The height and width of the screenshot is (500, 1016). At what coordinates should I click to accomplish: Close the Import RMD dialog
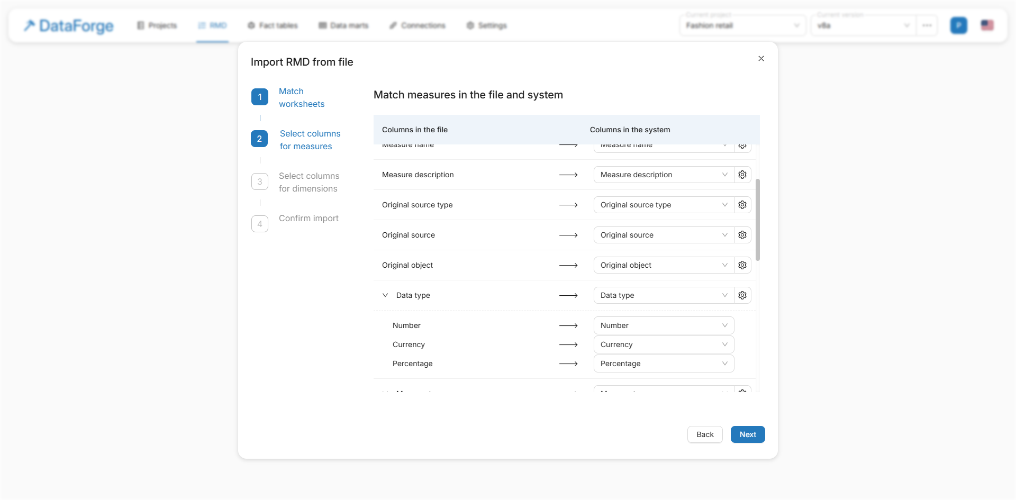point(761,59)
